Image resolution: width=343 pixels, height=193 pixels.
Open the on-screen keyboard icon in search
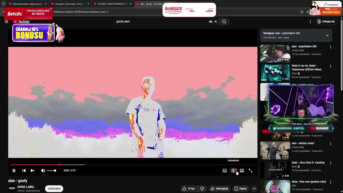(211, 21)
